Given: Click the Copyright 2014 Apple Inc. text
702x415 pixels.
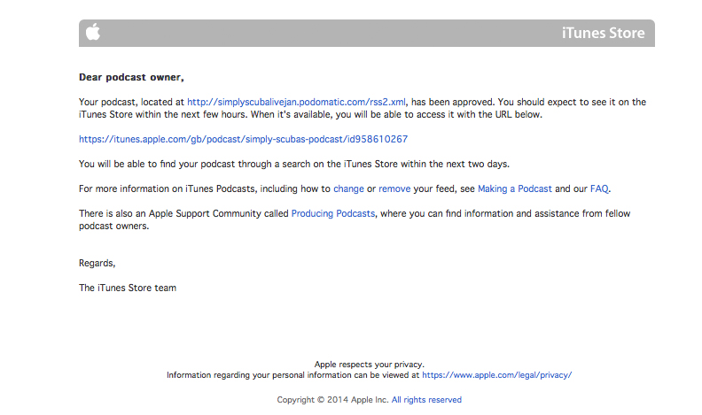Looking at the screenshot, I should click(x=332, y=400).
